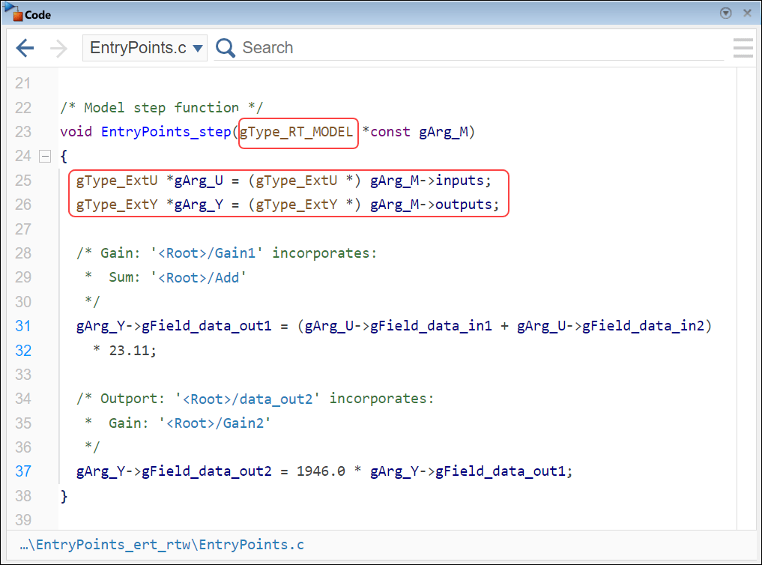
Task: Click the highlighted gArg_U declaration block
Action: point(288,181)
